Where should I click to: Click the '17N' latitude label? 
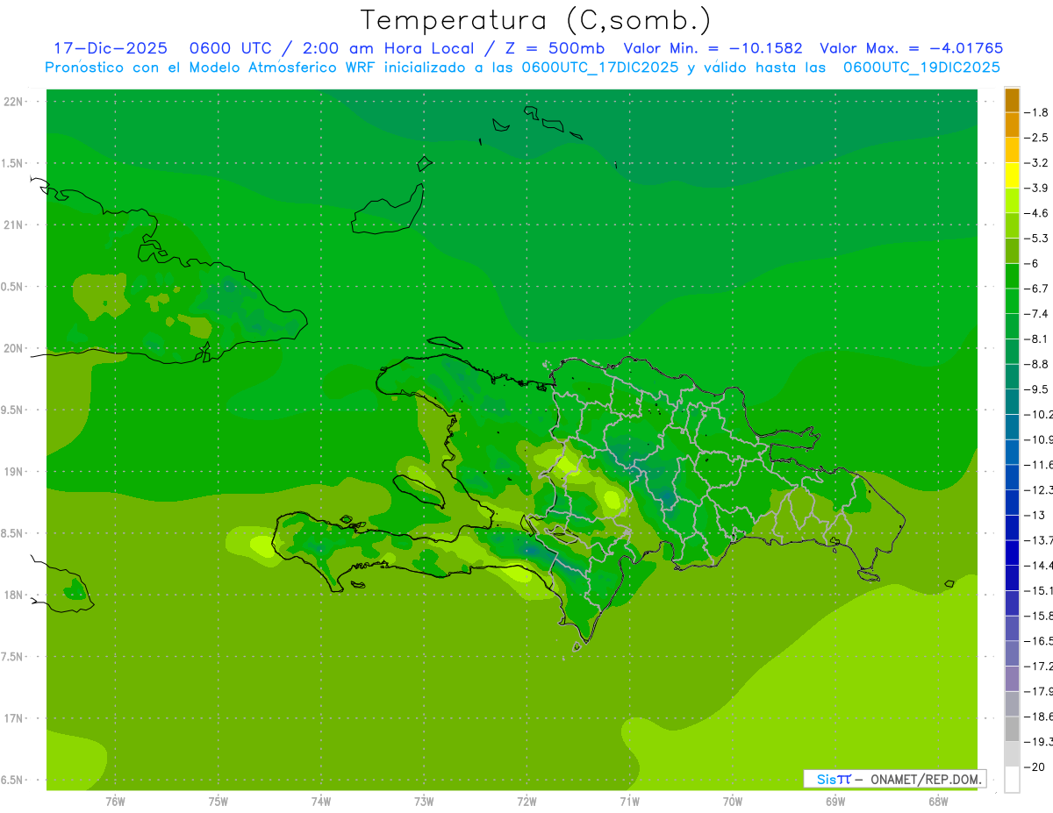tap(14, 719)
